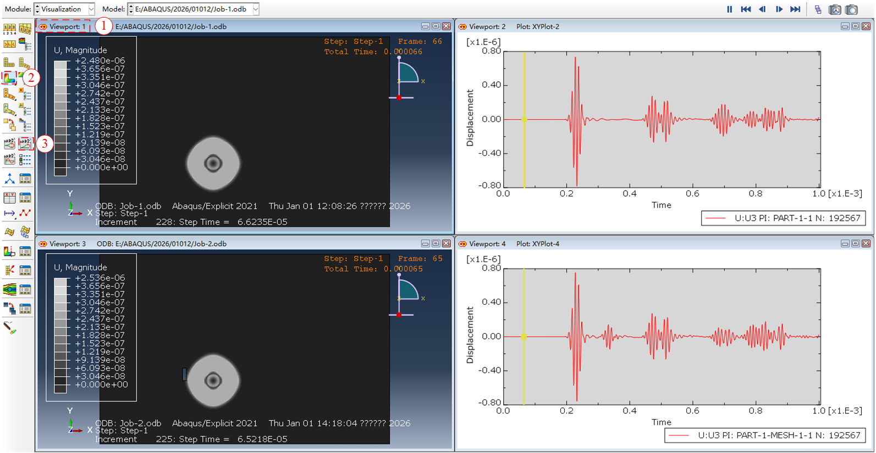Image resolution: width=876 pixels, height=453 pixels.
Task: Advance to the next frame
Action: 779,9
